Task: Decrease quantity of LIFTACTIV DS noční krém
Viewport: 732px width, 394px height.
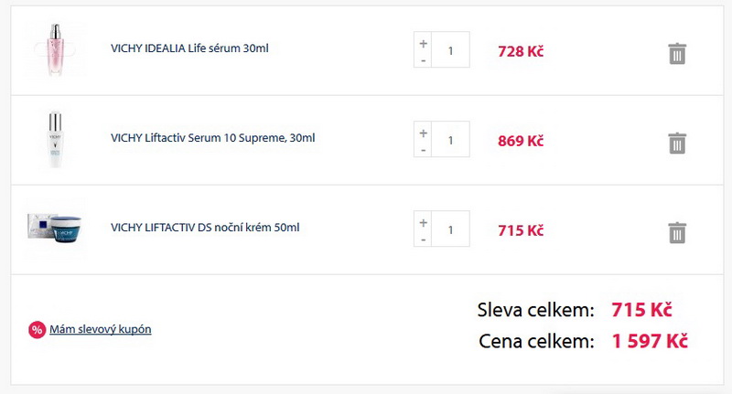Action: (x=423, y=240)
